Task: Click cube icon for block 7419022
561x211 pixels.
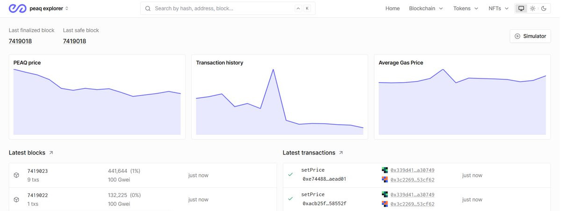Action: coord(16,200)
